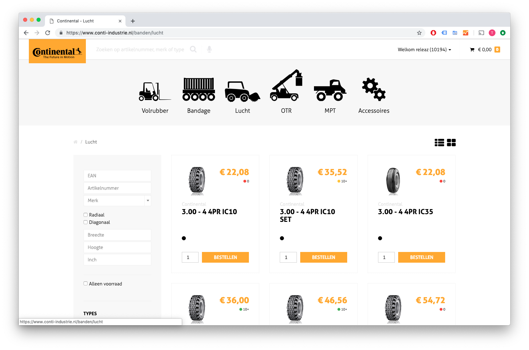Focus the EAN filter field
The image size is (529, 350).
[117, 176]
